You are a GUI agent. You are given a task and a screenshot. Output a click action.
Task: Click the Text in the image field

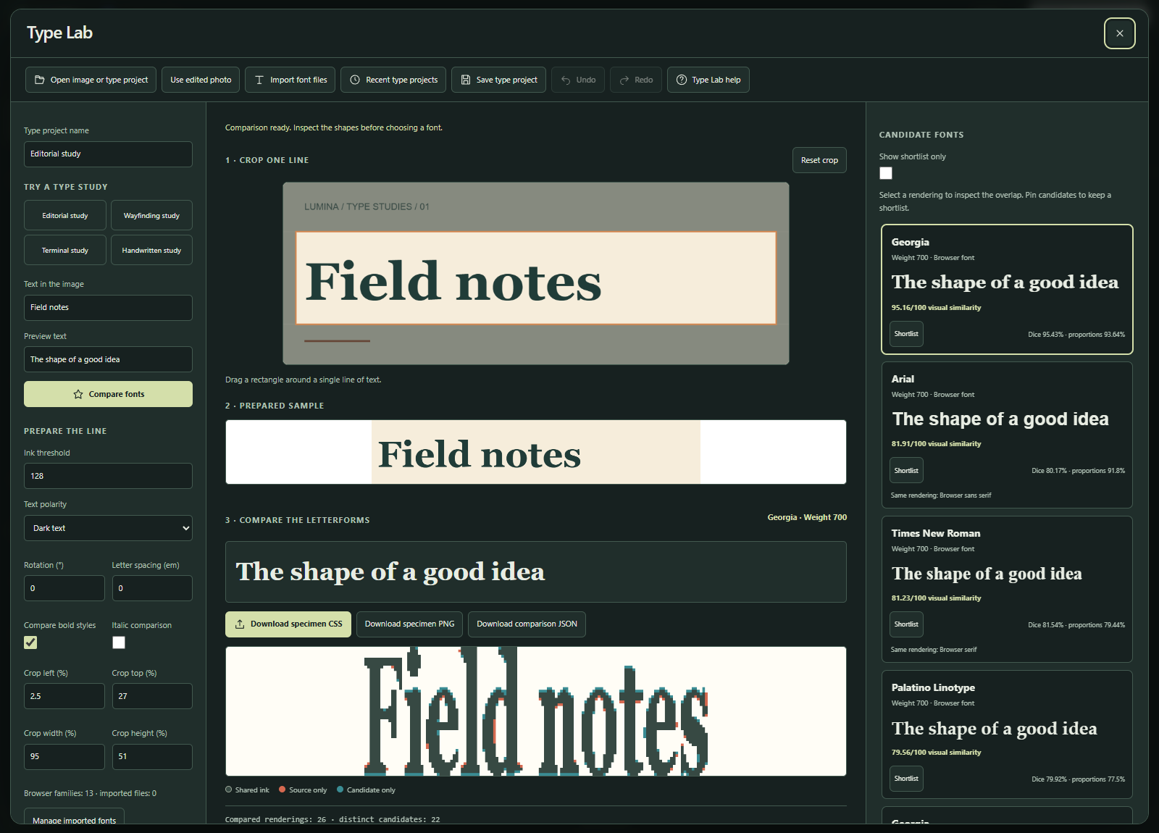pos(108,308)
